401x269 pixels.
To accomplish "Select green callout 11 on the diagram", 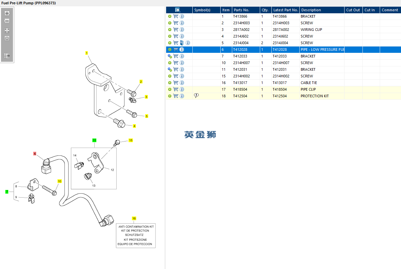I will [x=94, y=140].
